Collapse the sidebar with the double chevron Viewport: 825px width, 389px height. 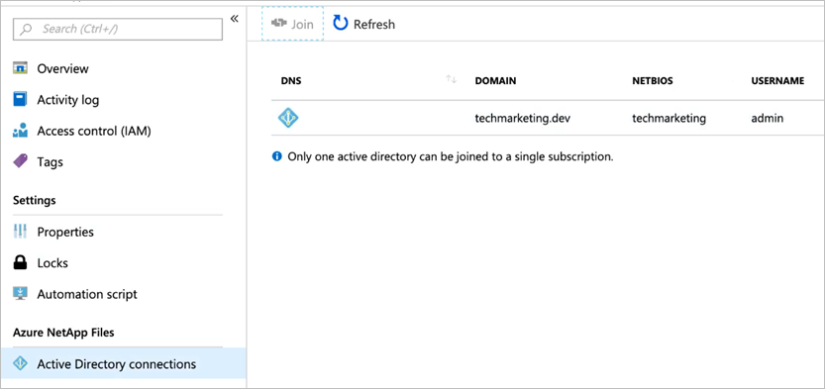pyautogui.click(x=234, y=19)
